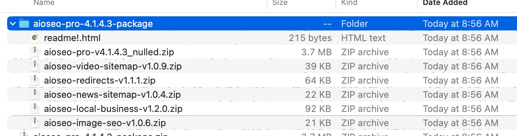This screenshot has height=136, width=517.
Task: Select aioseo-local-business-v1.2.0.zip file name
Action: (x=113, y=109)
